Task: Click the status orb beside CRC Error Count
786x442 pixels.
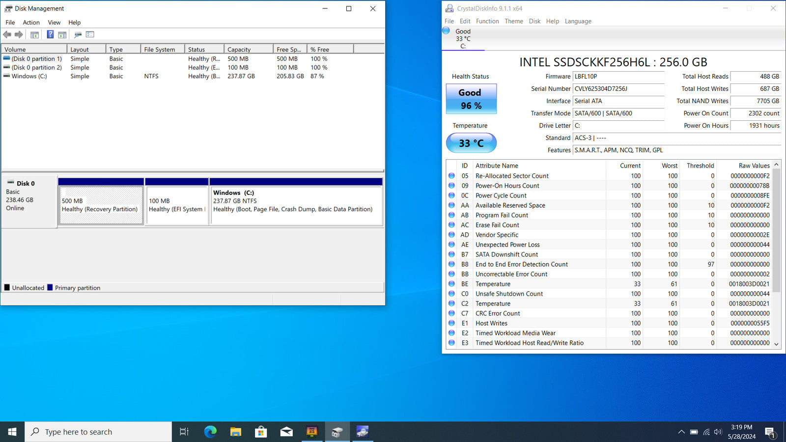Action: [x=451, y=313]
